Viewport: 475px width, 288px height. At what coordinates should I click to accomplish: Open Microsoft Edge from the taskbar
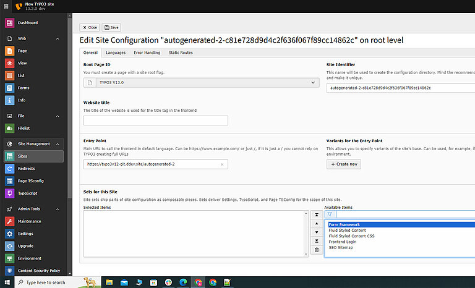pyautogui.click(x=183, y=282)
